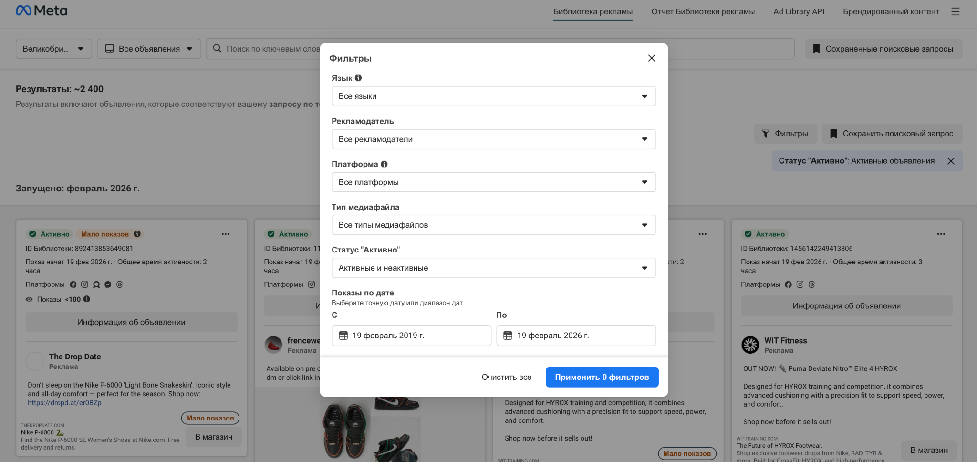The height and width of the screenshot is (462, 977).
Task: Open the dropd.at link in Nike P-6000 ad
Action: pyautogui.click(x=64, y=402)
